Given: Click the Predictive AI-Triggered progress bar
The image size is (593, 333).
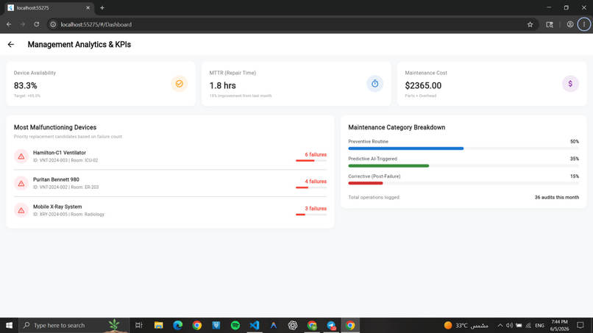Looking at the screenshot, I should pyautogui.click(x=464, y=166).
